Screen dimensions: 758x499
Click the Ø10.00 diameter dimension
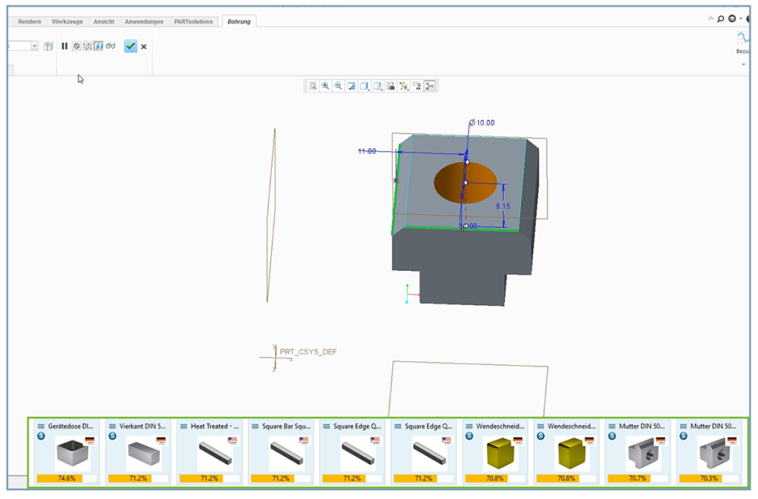tap(483, 123)
